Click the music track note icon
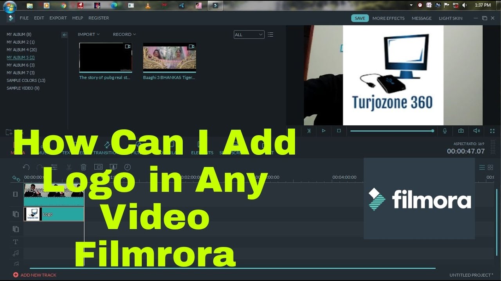 coord(16,254)
